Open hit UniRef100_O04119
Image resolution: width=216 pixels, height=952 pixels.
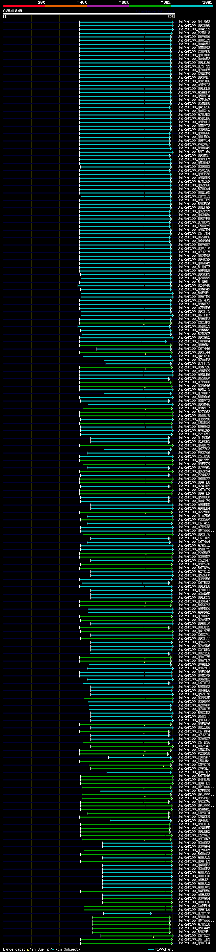(x=194, y=29)
